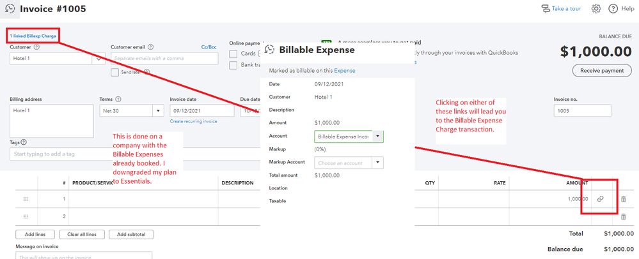Open the Help question mark icon

point(613,8)
